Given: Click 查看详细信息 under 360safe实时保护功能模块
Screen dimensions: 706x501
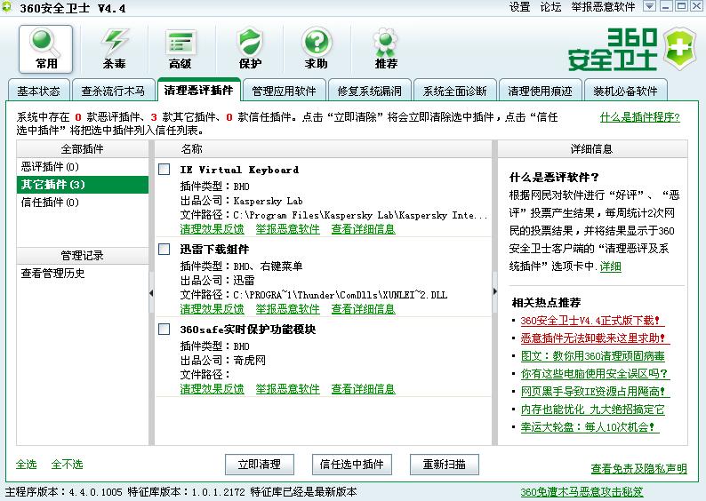Looking at the screenshot, I should pos(364,389).
